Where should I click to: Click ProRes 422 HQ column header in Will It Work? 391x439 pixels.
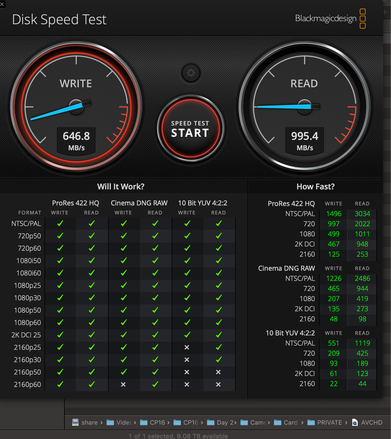(x=76, y=203)
